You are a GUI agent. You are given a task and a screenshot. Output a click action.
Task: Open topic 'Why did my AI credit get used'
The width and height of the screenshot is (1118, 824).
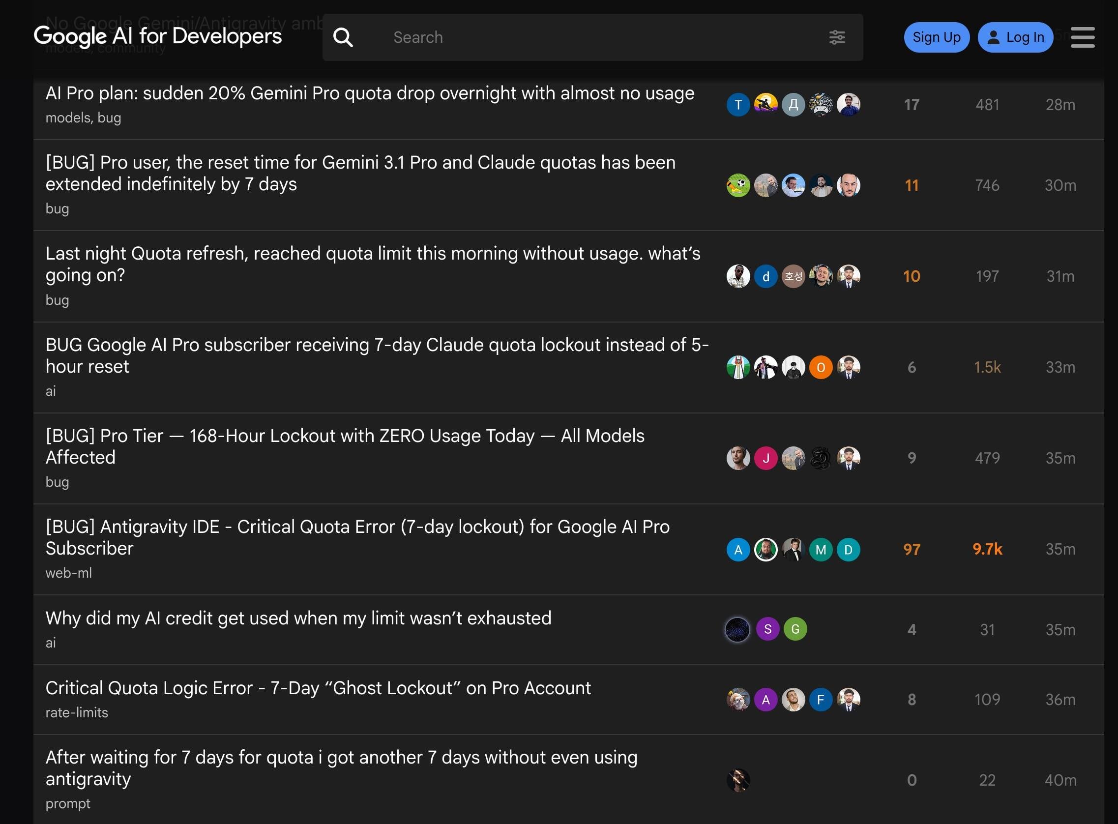[x=298, y=618]
